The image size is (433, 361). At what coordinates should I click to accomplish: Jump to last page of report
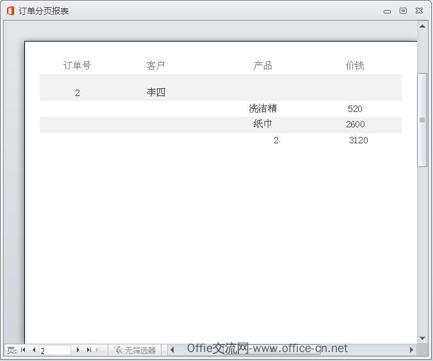pyautogui.click(x=89, y=350)
